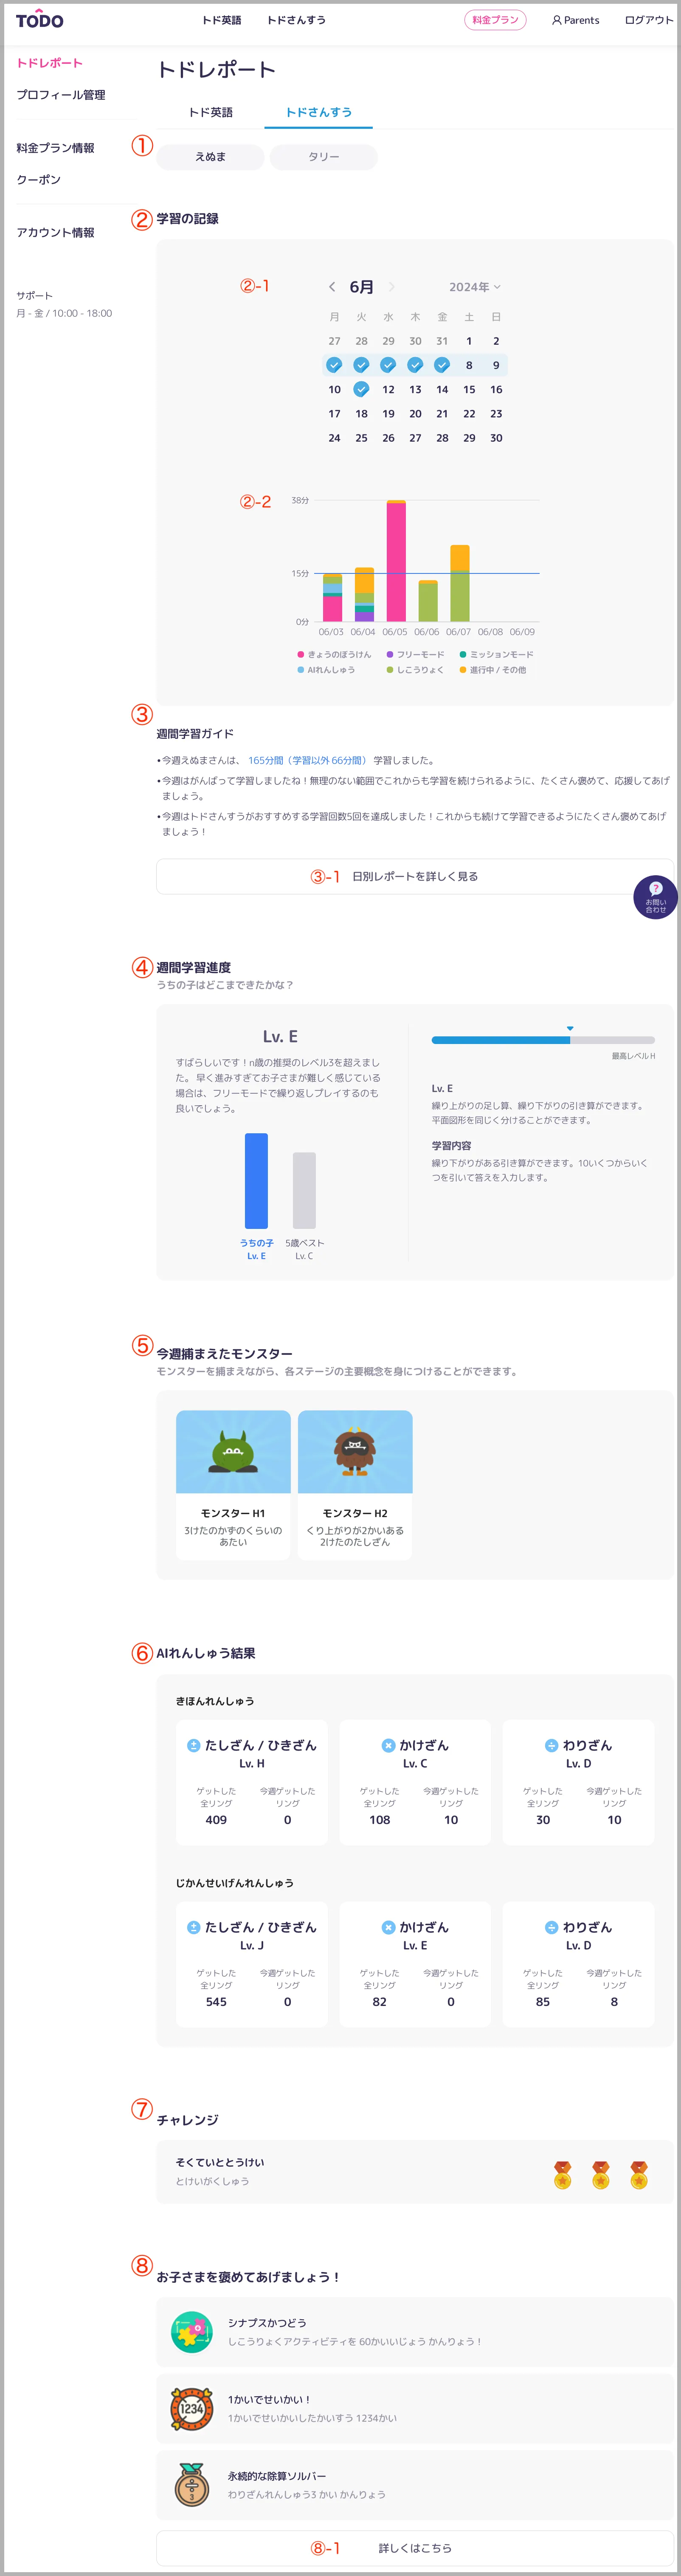Screen dimensions: 681x2576
Task: Click the checkmark between dates 10 and 12
Action: tap(361, 389)
